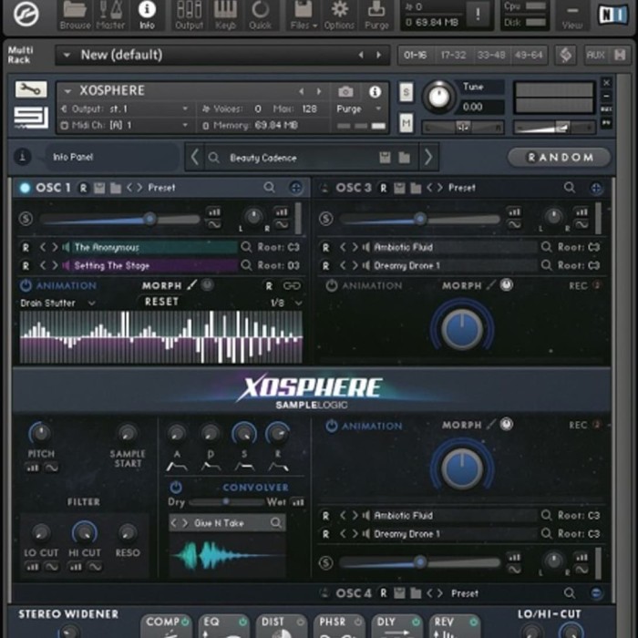Solo the XOSPHERE instrument with S
The image size is (638, 638).
coord(406,93)
